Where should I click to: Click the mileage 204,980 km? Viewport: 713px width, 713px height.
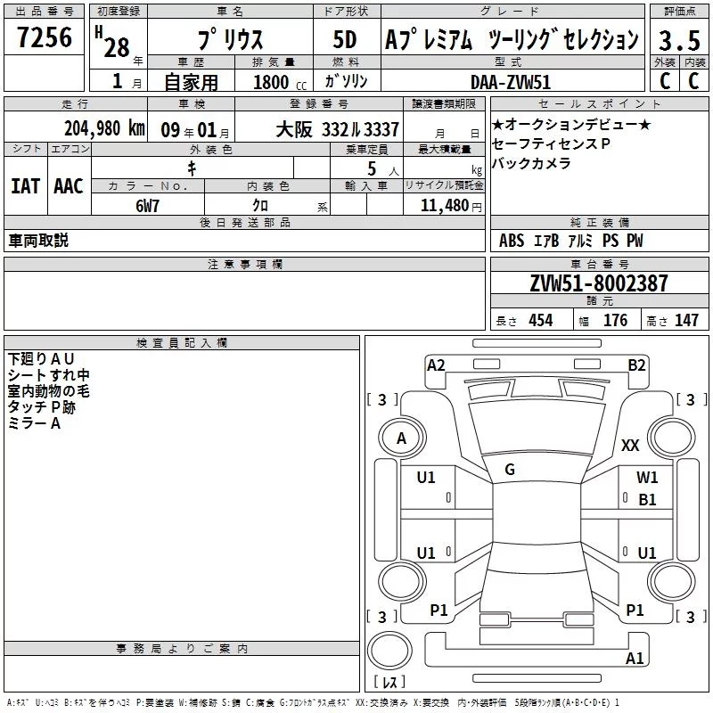tap(104, 128)
